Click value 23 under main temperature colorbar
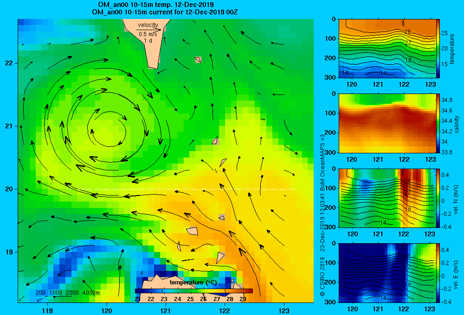Image resolution: width=464 pixels, height=315 pixels. click(164, 299)
